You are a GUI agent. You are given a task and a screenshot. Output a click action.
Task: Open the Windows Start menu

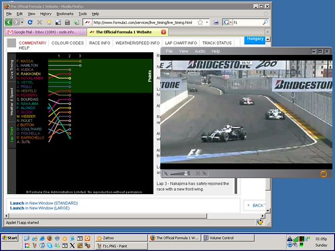[x=10, y=238]
